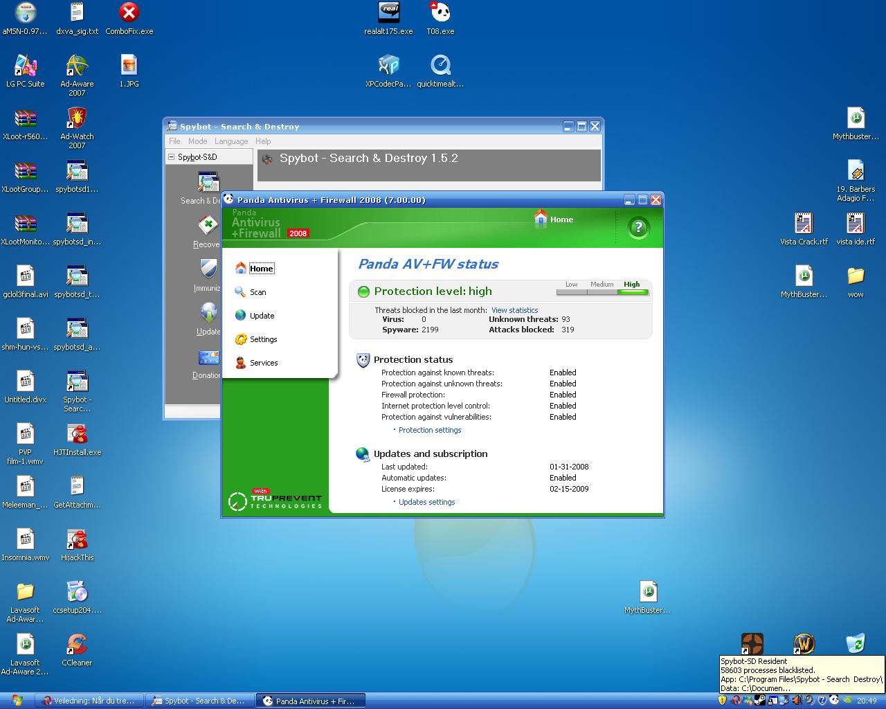Screen dimensions: 886x709
Task: Open the File menu in Spybot
Action: (x=174, y=141)
